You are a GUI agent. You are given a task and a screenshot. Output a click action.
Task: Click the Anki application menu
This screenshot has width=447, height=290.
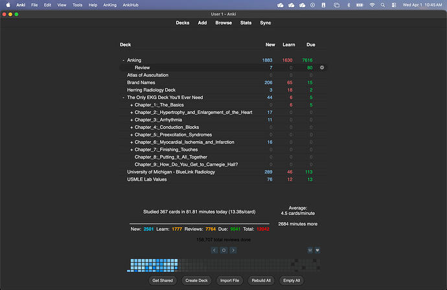pyautogui.click(x=21, y=5)
